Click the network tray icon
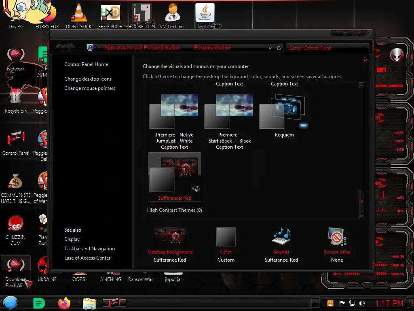The image size is (414, 311). pyautogui.click(x=352, y=303)
